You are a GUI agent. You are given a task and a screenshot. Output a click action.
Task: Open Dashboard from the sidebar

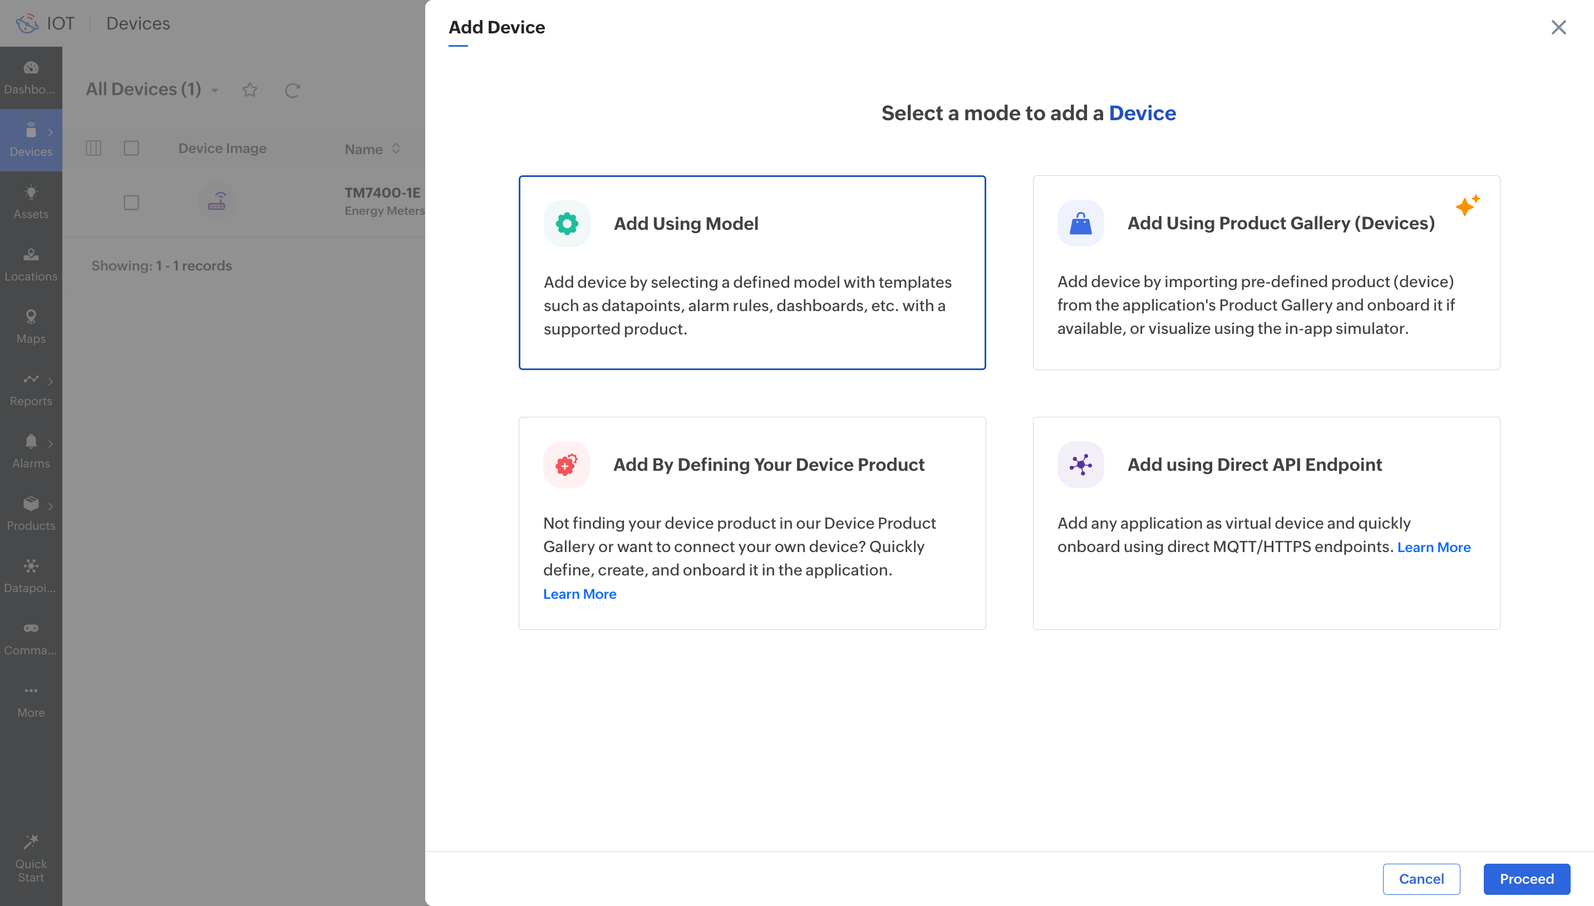pos(31,77)
